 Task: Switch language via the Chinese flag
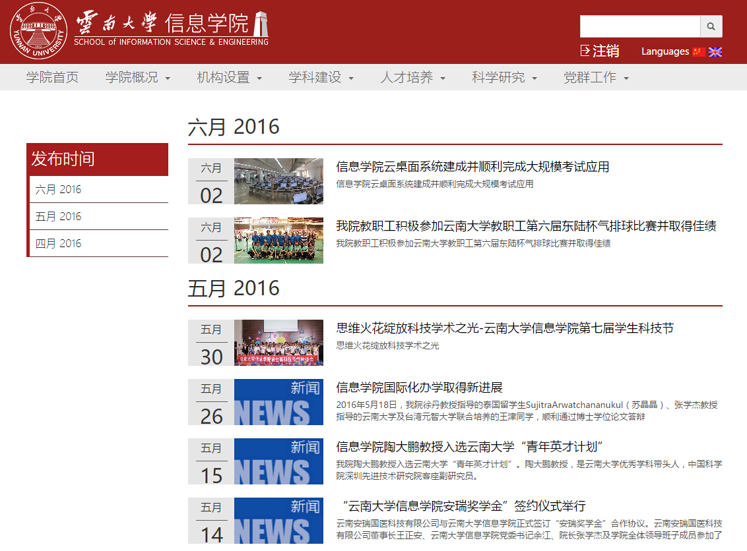click(x=699, y=51)
